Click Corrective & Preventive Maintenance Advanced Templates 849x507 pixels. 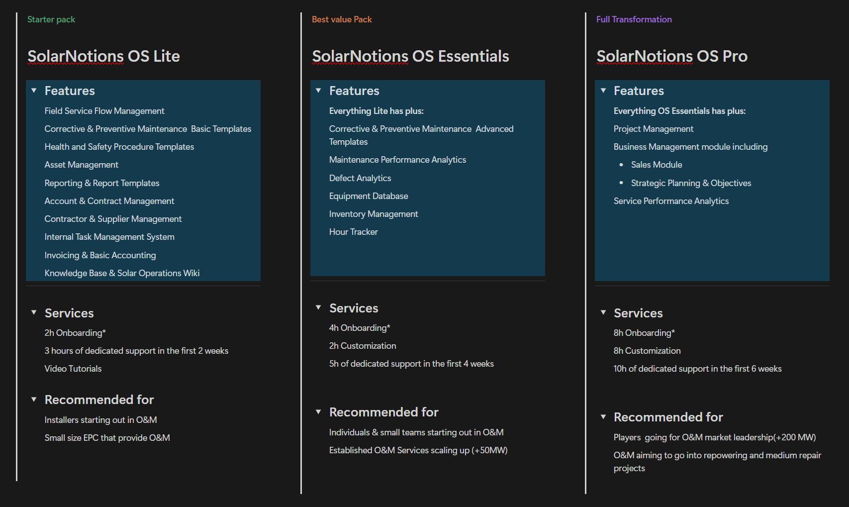(421, 135)
